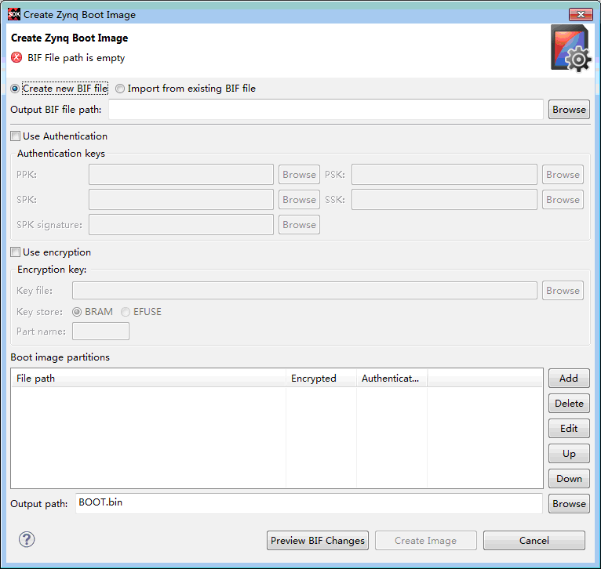The height and width of the screenshot is (569, 601).
Task: Browse for the PPK key file
Action: click(x=299, y=175)
